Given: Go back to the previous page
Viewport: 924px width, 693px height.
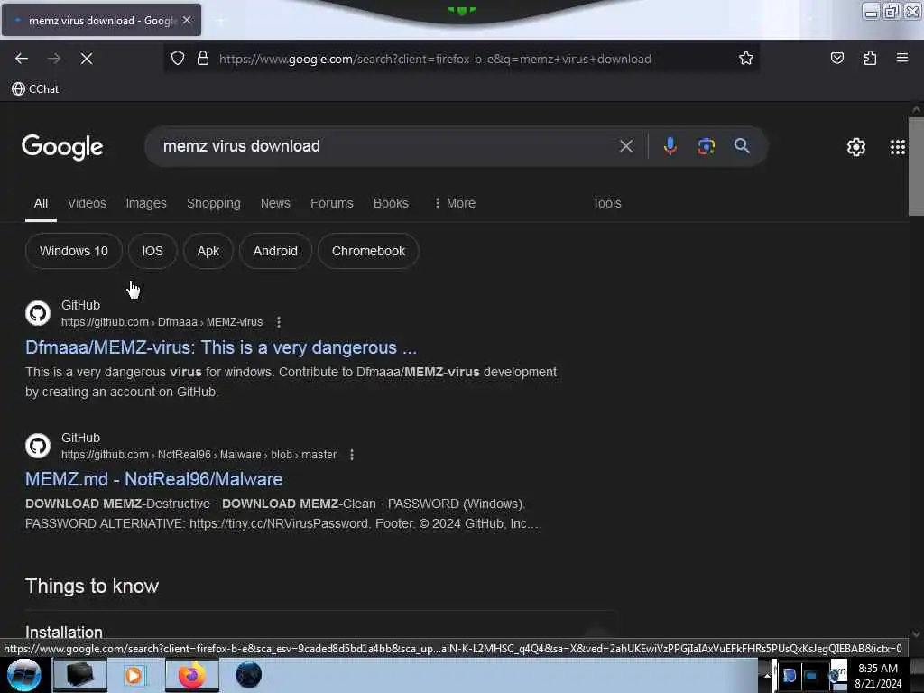Looking at the screenshot, I should coord(22,59).
